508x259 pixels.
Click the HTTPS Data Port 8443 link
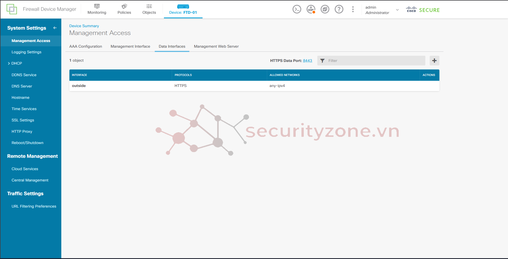(x=307, y=61)
